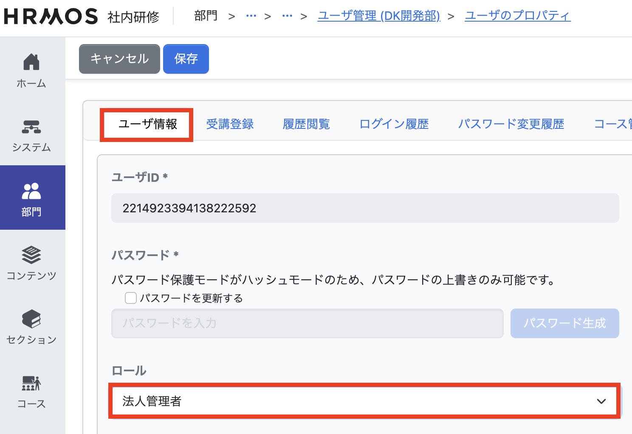The width and height of the screenshot is (632, 434).
Task: Enable the パスワードを更新する checkbox
Action: tap(131, 298)
